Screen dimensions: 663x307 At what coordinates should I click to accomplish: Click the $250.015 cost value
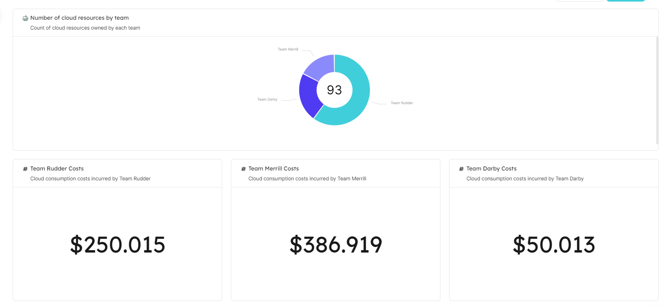point(117,245)
